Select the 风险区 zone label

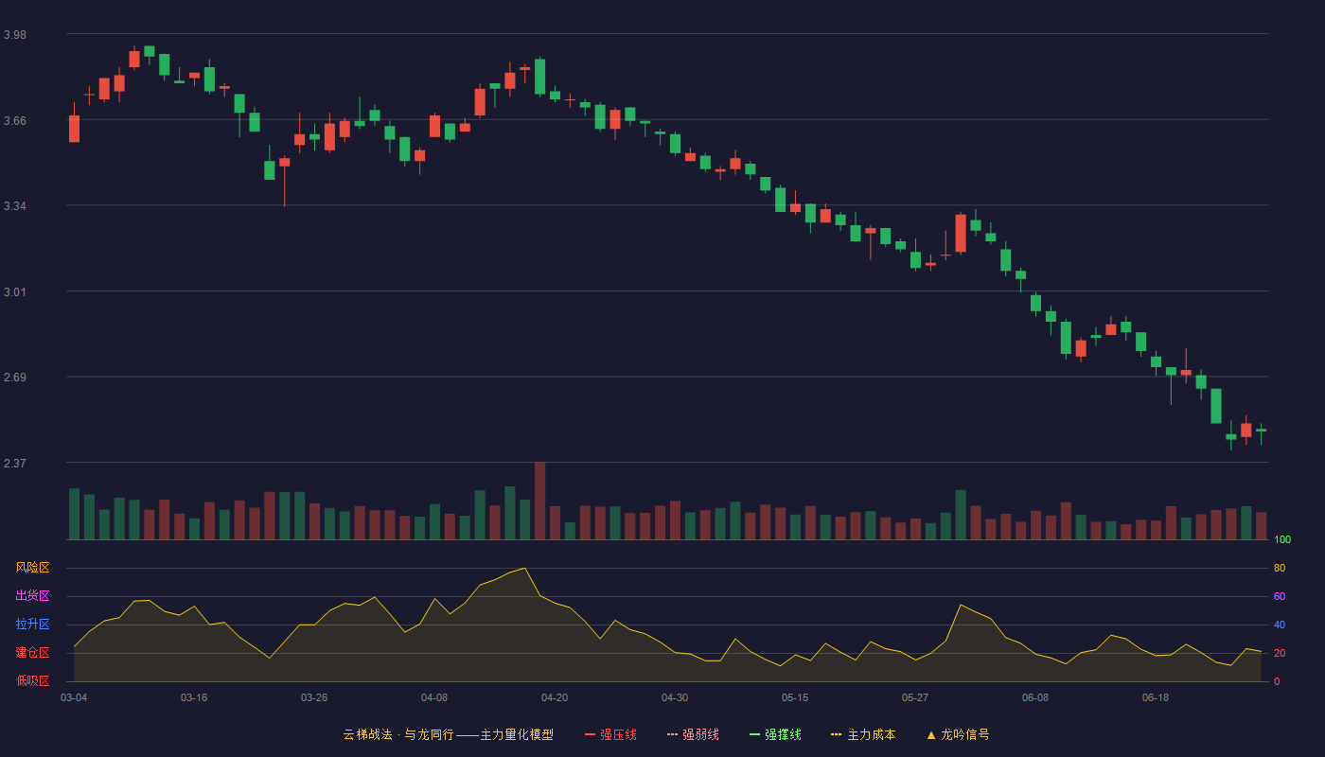coord(32,568)
